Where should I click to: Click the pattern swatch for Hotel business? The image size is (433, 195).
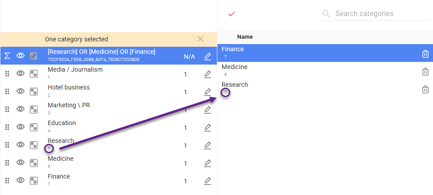[x=33, y=91]
